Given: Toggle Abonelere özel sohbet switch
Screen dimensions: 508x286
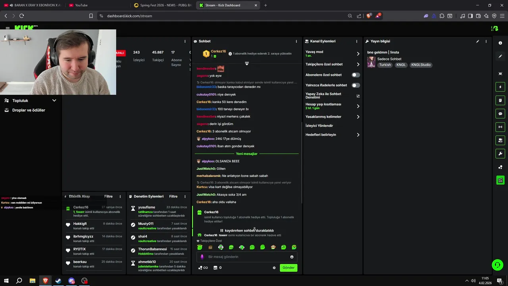Looking at the screenshot, I should pyautogui.click(x=356, y=75).
